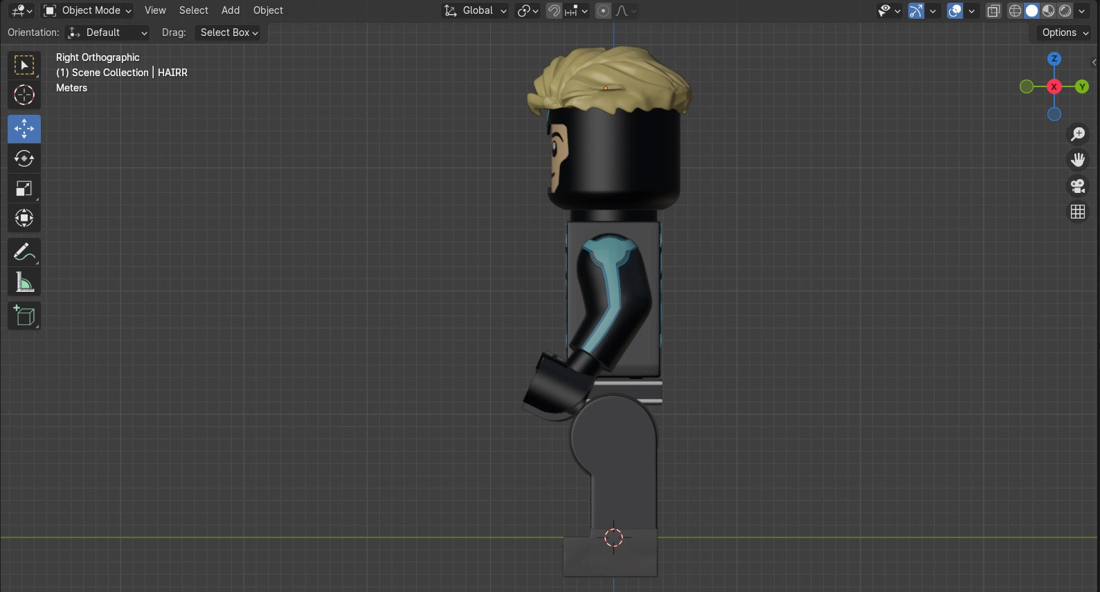Switch to Material Preview shading
This screenshot has height=592, width=1100.
[x=1048, y=10]
